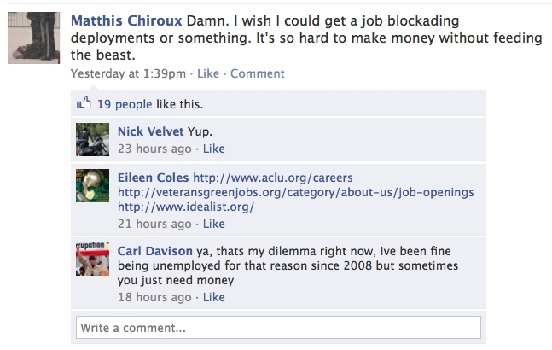Click the thumbs-up like icon

point(84,105)
